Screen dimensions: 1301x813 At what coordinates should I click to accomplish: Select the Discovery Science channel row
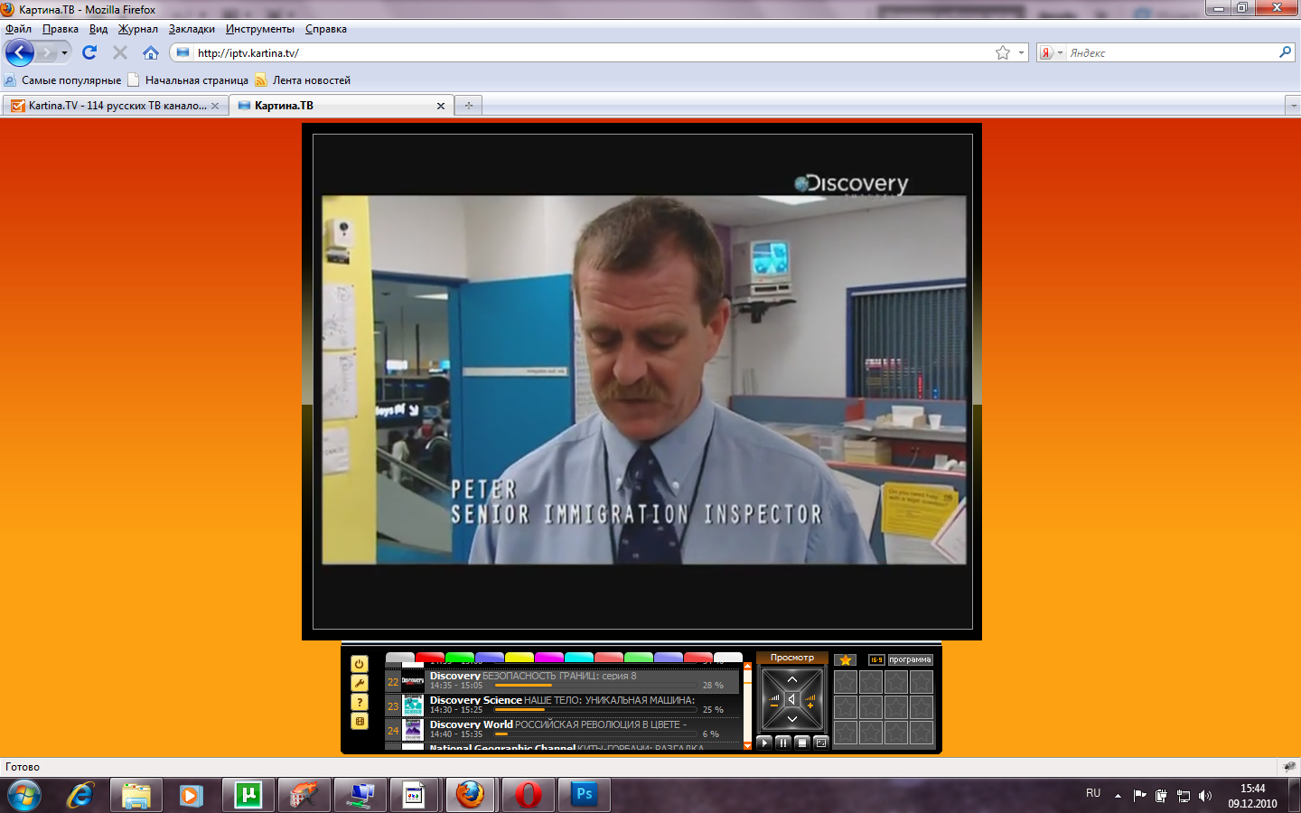[560, 705]
